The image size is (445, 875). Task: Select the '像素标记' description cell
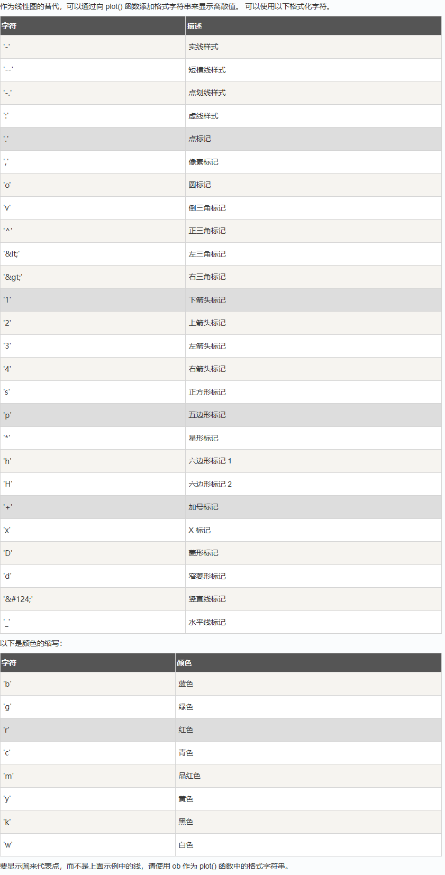(x=204, y=162)
